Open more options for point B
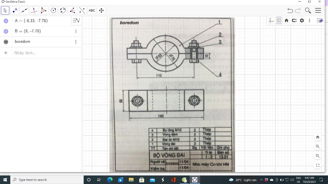Image resolution: width=328 pixels, height=184 pixels. [x=76, y=31]
